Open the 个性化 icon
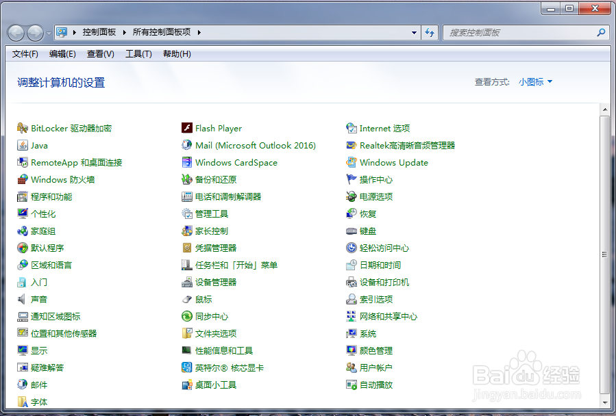The height and width of the screenshot is (416, 616). pyautogui.click(x=23, y=213)
